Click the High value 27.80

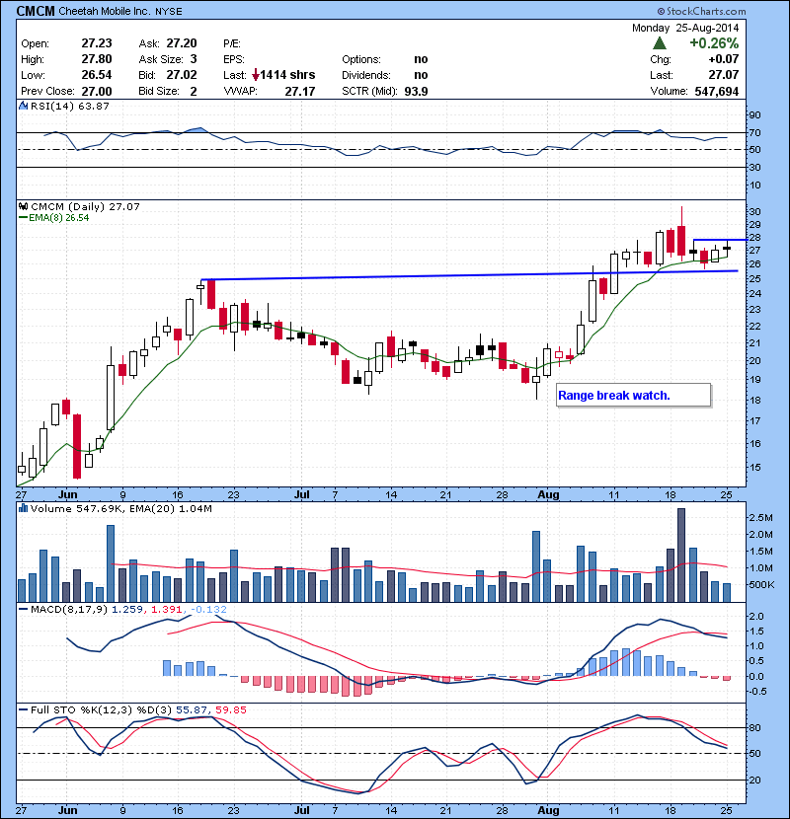(x=97, y=59)
